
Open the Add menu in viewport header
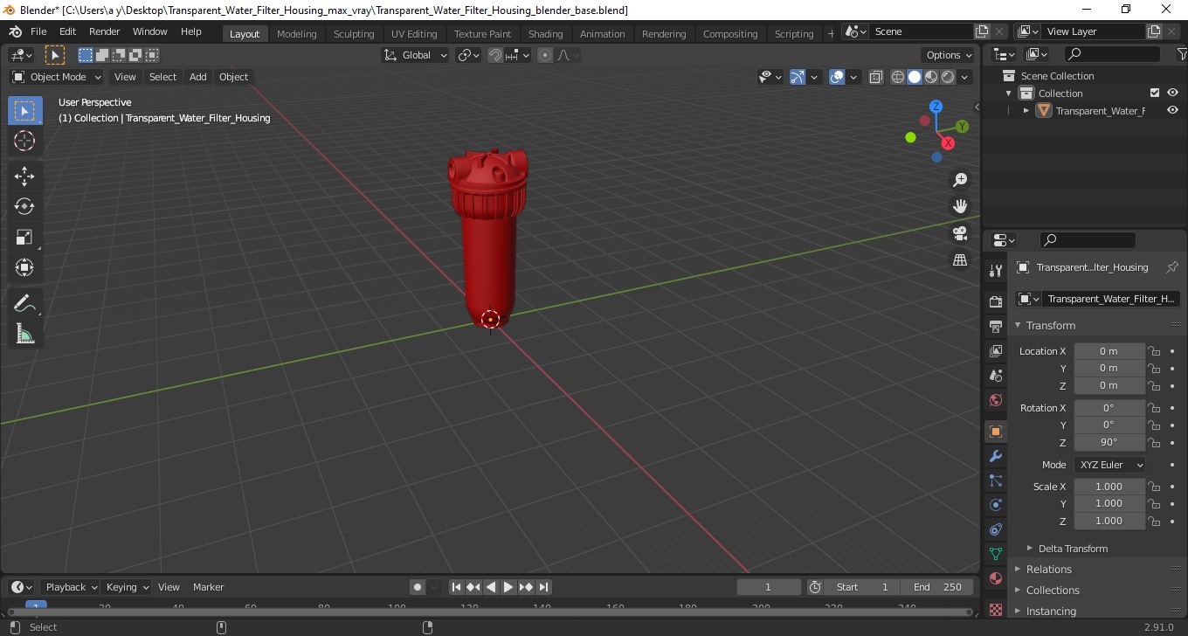(198, 77)
